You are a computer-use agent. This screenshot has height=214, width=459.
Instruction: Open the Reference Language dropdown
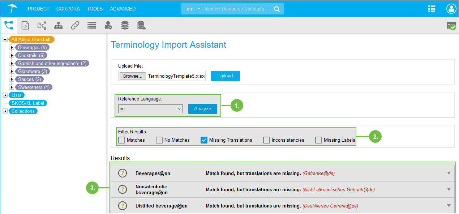click(x=150, y=109)
